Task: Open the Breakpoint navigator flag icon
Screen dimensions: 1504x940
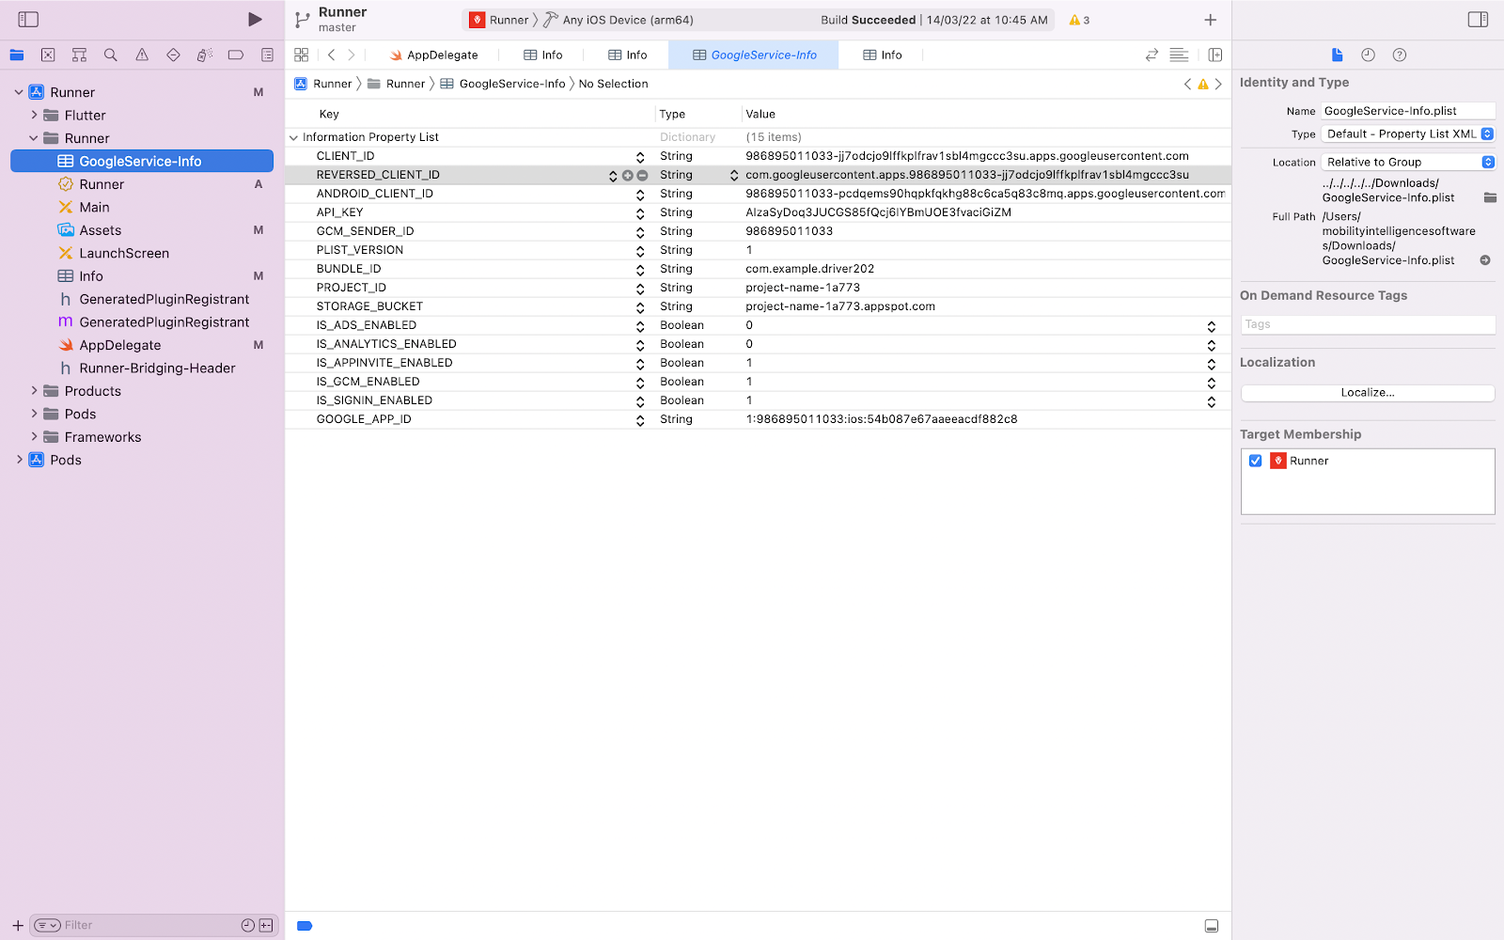Action: [235, 55]
